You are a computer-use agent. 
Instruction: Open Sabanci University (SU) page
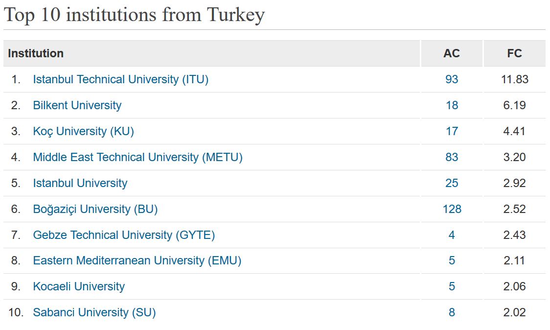(94, 312)
